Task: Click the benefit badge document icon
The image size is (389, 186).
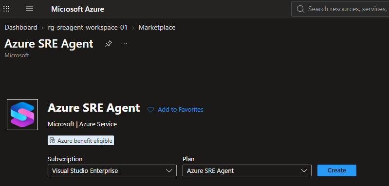Action: tap(53, 141)
